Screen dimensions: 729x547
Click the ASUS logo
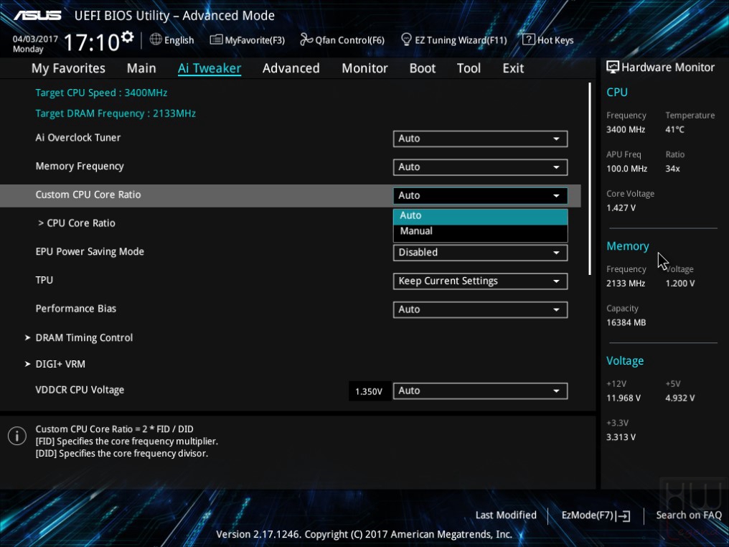pos(37,15)
